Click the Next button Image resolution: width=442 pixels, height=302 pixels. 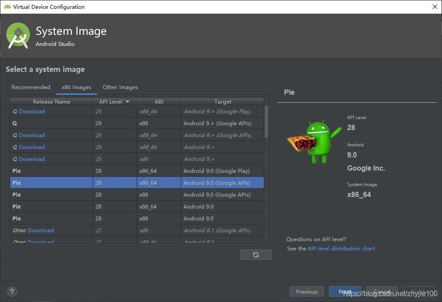(x=345, y=291)
